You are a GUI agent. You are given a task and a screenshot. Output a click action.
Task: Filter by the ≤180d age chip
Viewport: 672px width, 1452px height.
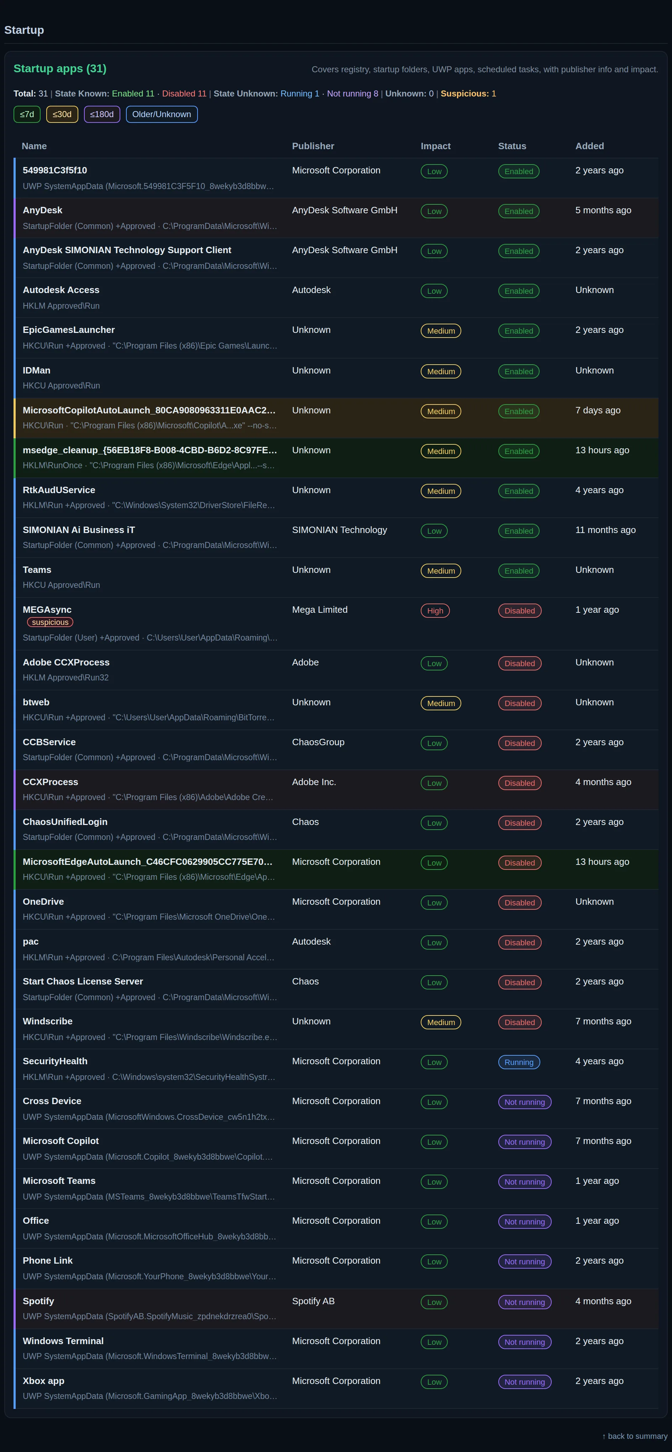[x=102, y=114]
